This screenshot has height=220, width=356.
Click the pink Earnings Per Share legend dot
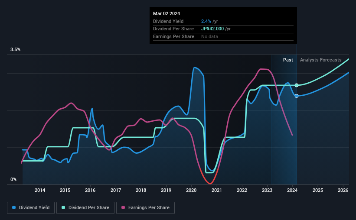pos(123,207)
